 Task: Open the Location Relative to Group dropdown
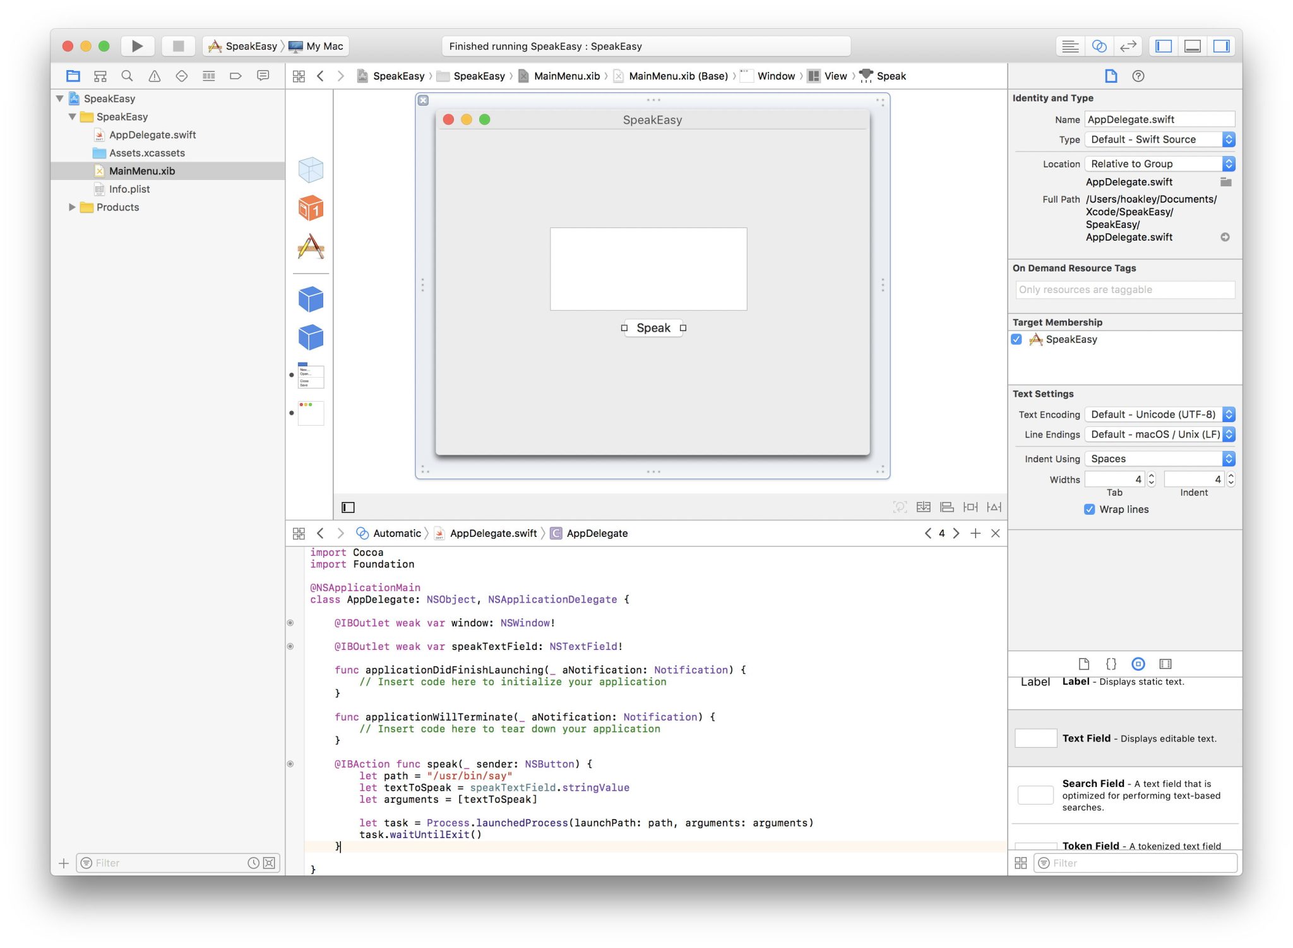(x=1160, y=164)
